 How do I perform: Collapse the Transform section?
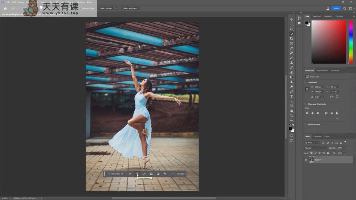pos(305,83)
